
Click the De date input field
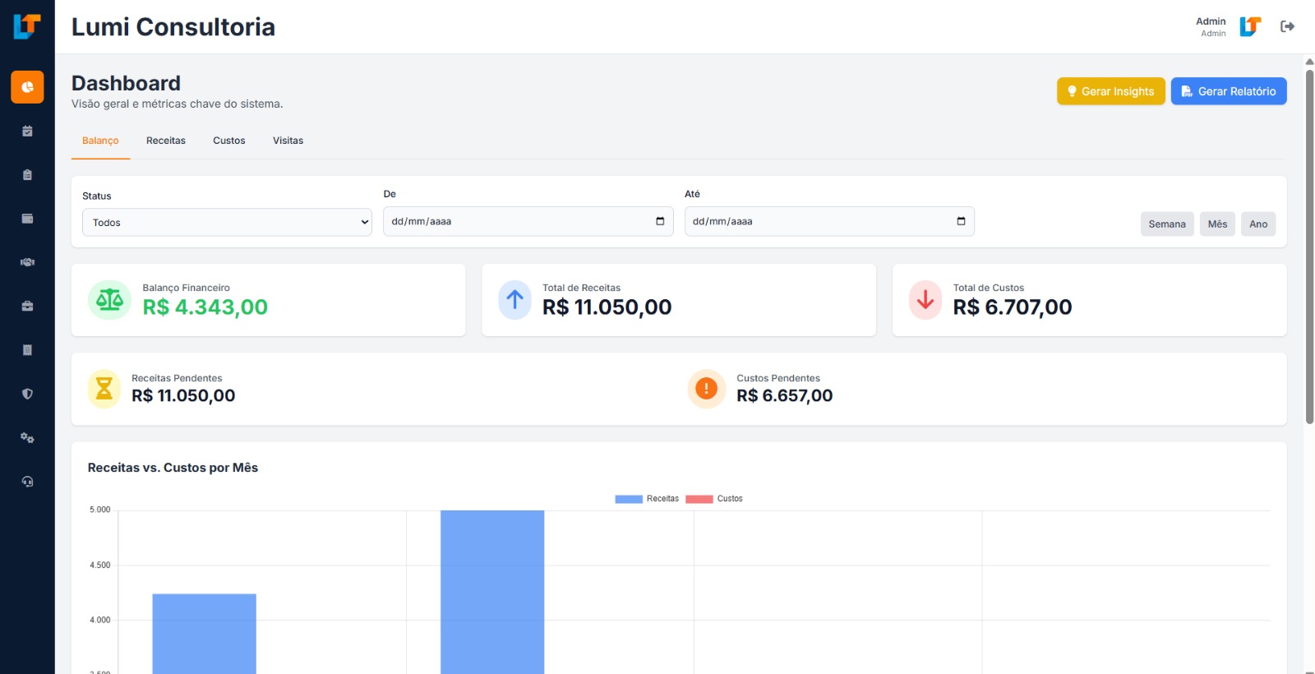point(528,221)
